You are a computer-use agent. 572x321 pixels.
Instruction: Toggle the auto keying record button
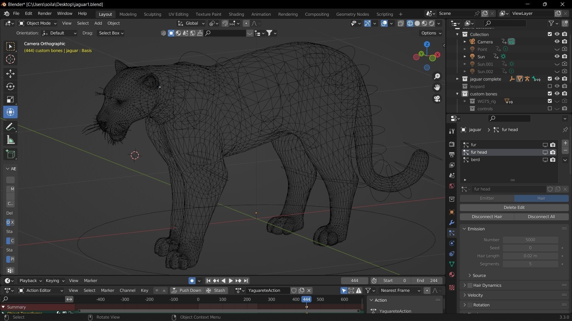(192, 281)
